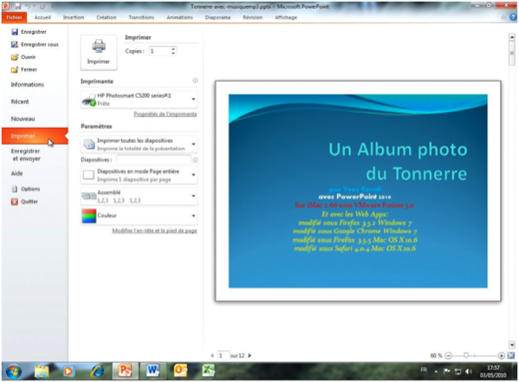
Task: Zoom out with the minus button
Action: coord(448,355)
